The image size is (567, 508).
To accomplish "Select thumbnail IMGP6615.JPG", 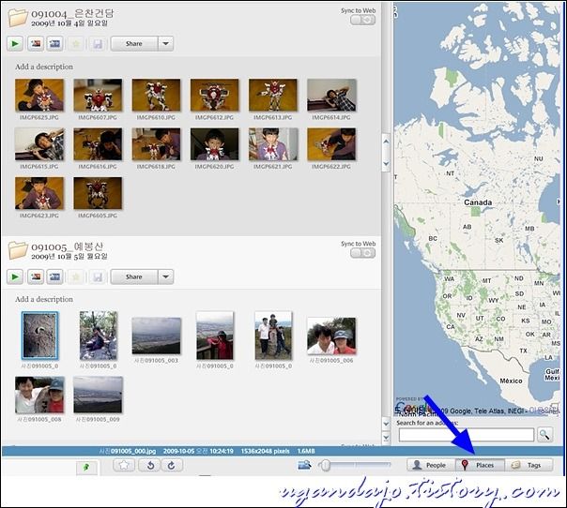I will click(x=39, y=144).
